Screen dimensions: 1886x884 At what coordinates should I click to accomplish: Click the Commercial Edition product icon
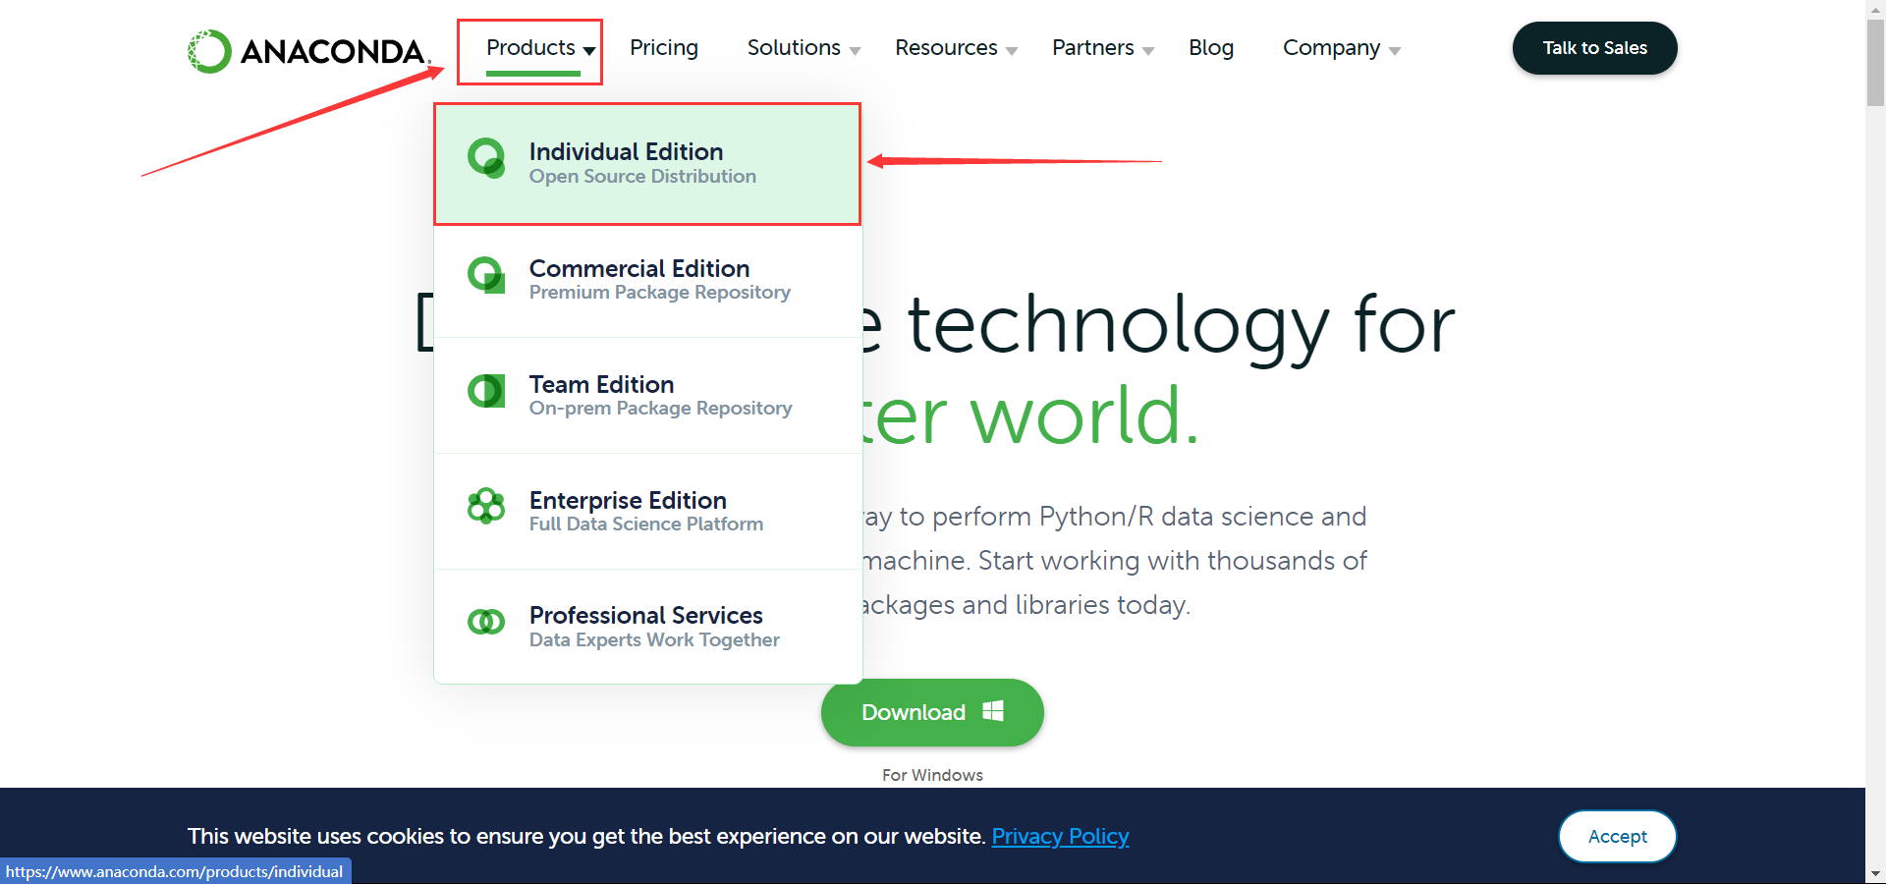point(486,276)
